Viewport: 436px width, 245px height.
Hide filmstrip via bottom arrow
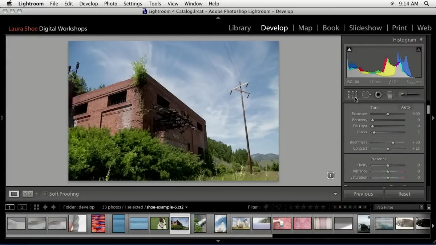pos(218,241)
